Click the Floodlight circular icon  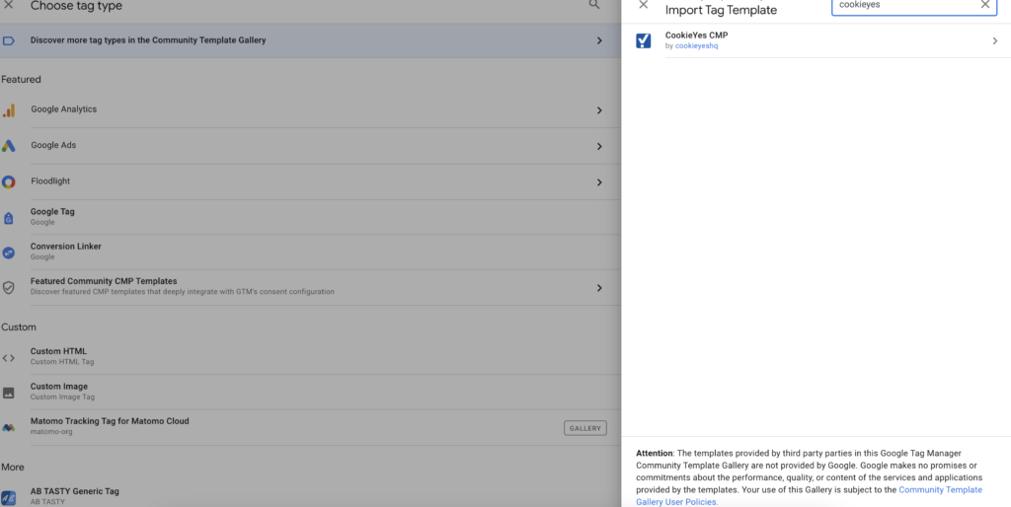pos(9,181)
